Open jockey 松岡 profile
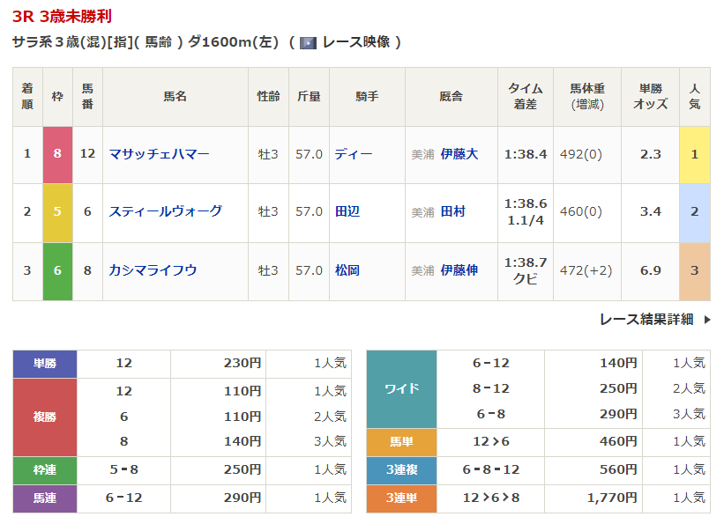Image resolution: width=724 pixels, height=524 pixels. tap(347, 270)
